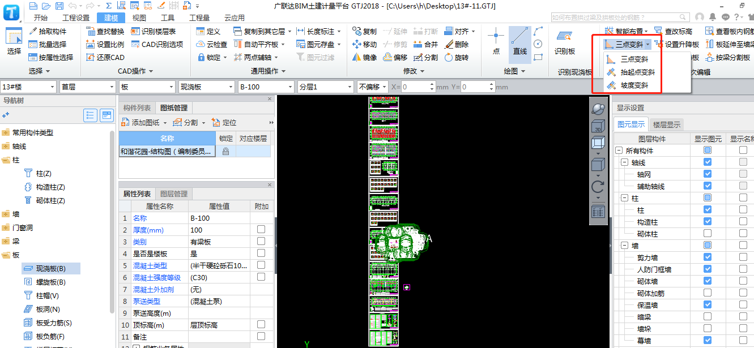Check 附加 box for 厚度(mm) row
The height and width of the screenshot is (348, 754).
click(261, 230)
